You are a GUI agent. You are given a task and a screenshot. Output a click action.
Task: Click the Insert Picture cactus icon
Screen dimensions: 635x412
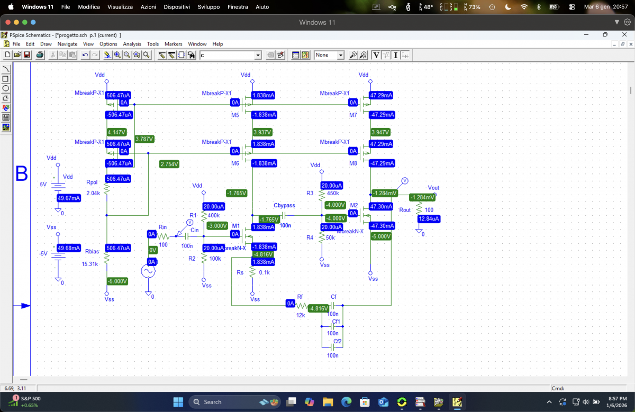point(6,127)
